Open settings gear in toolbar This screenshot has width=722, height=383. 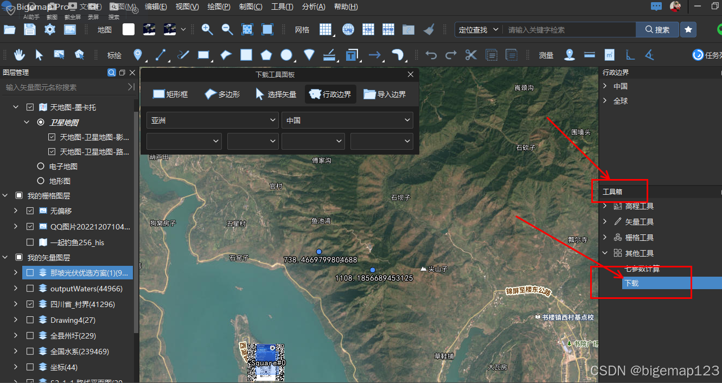(x=50, y=29)
